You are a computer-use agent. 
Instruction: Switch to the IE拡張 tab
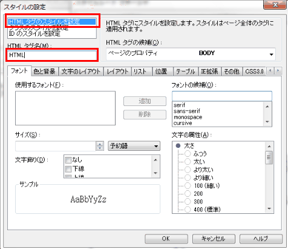209,71
